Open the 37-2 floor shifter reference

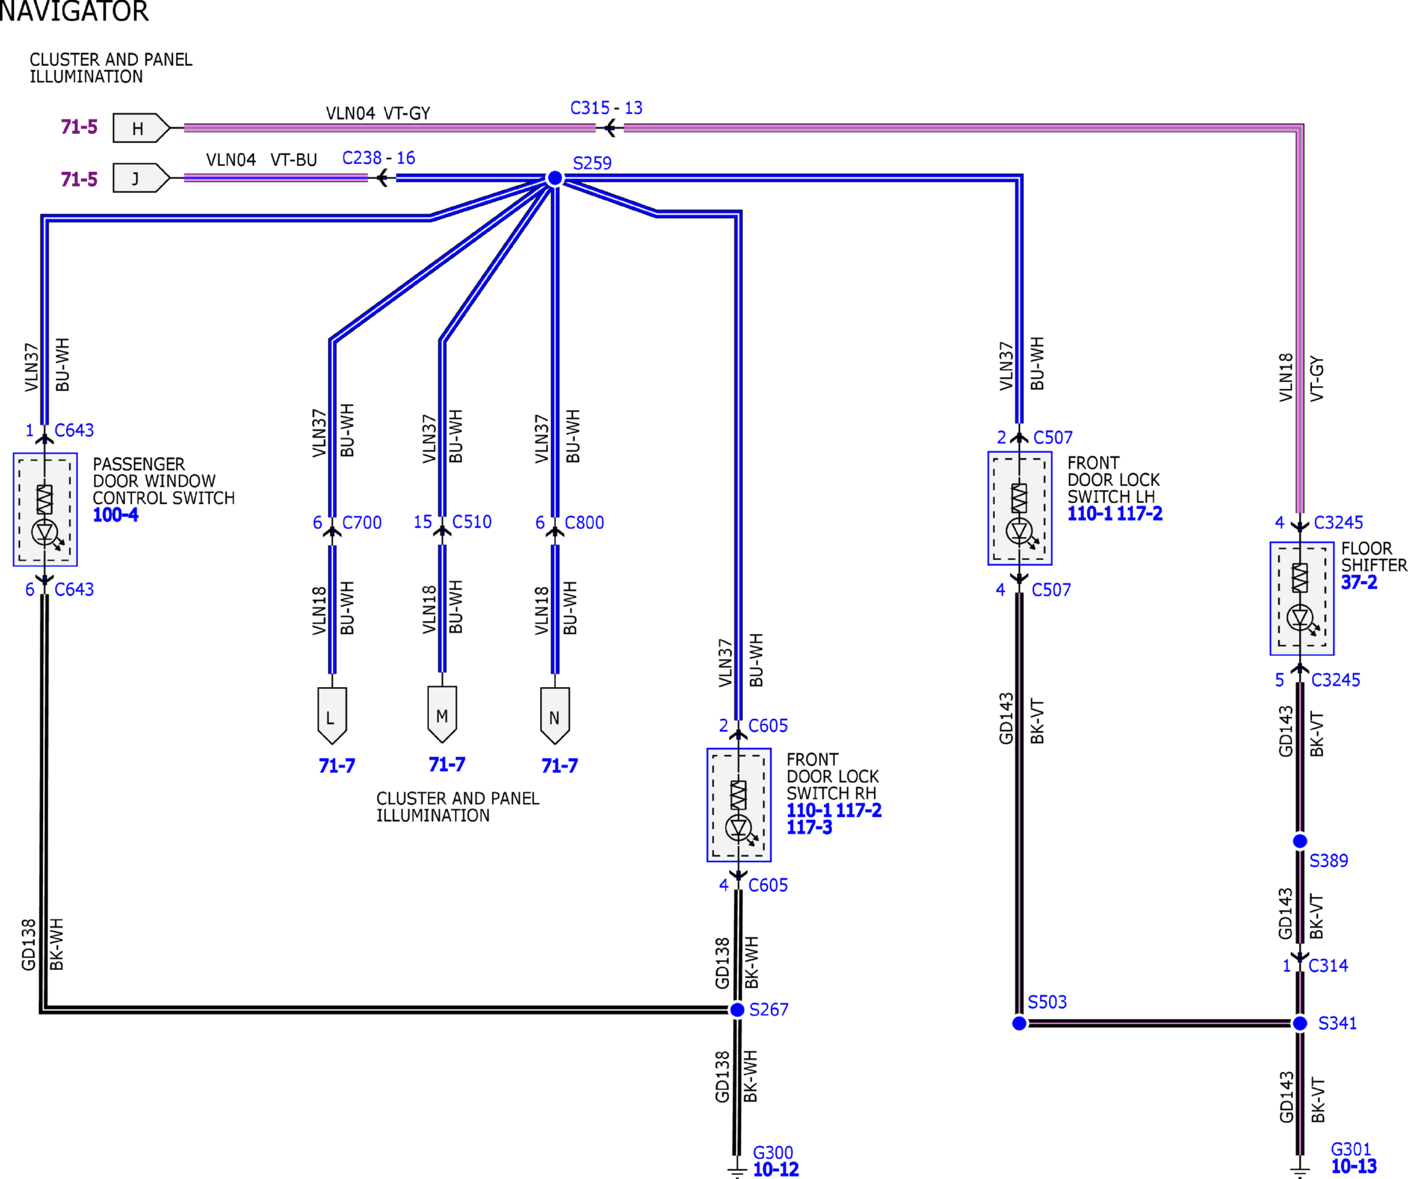click(x=1358, y=582)
